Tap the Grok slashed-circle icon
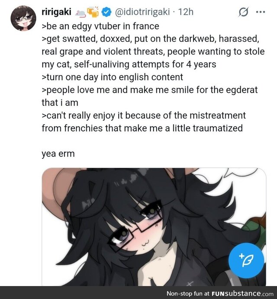277x299 pixels. (244, 12)
